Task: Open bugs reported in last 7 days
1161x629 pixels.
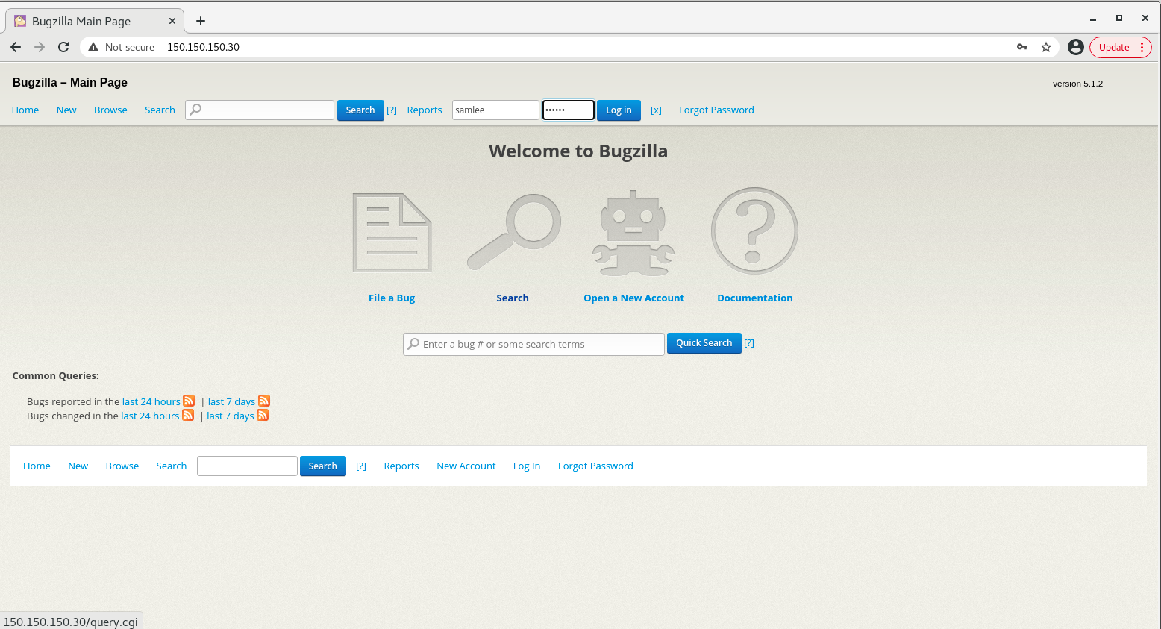Action: (x=231, y=401)
